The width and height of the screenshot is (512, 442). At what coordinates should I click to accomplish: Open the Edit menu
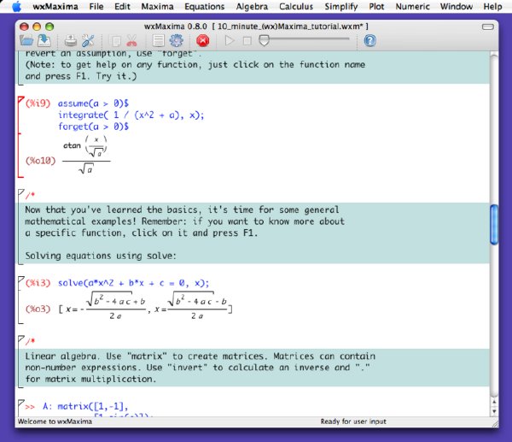(122, 6)
